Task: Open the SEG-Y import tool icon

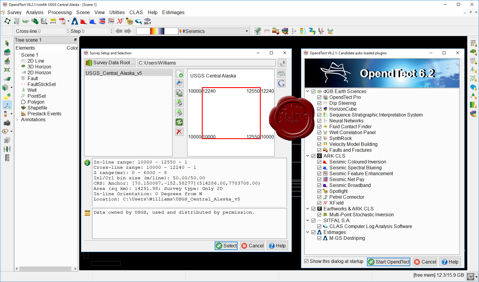Action: tap(147, 21)
